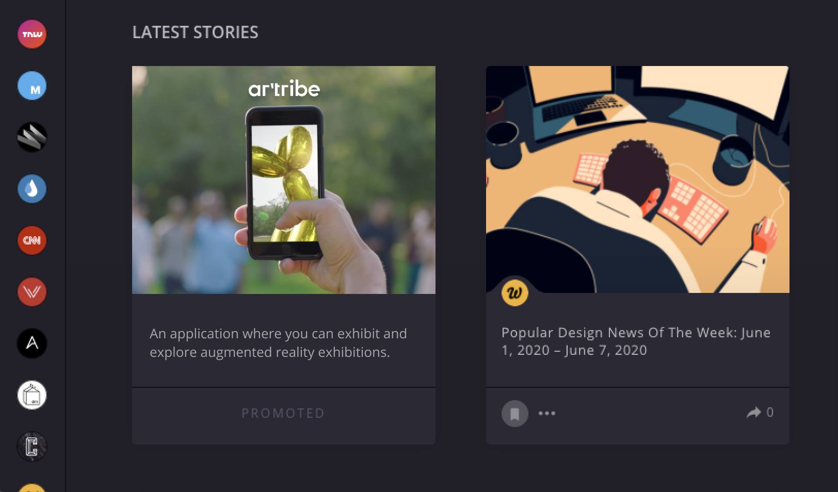Screen dimensions: 838x492
Task: Share the Popular Design News story
Action: click(x=760, y=413)
